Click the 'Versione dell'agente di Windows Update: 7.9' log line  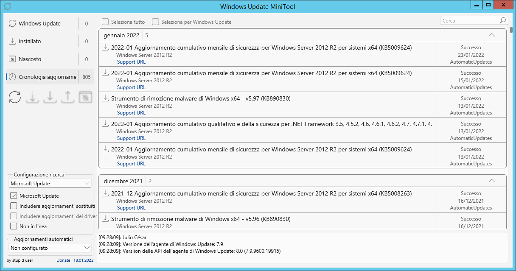point(161,244)
